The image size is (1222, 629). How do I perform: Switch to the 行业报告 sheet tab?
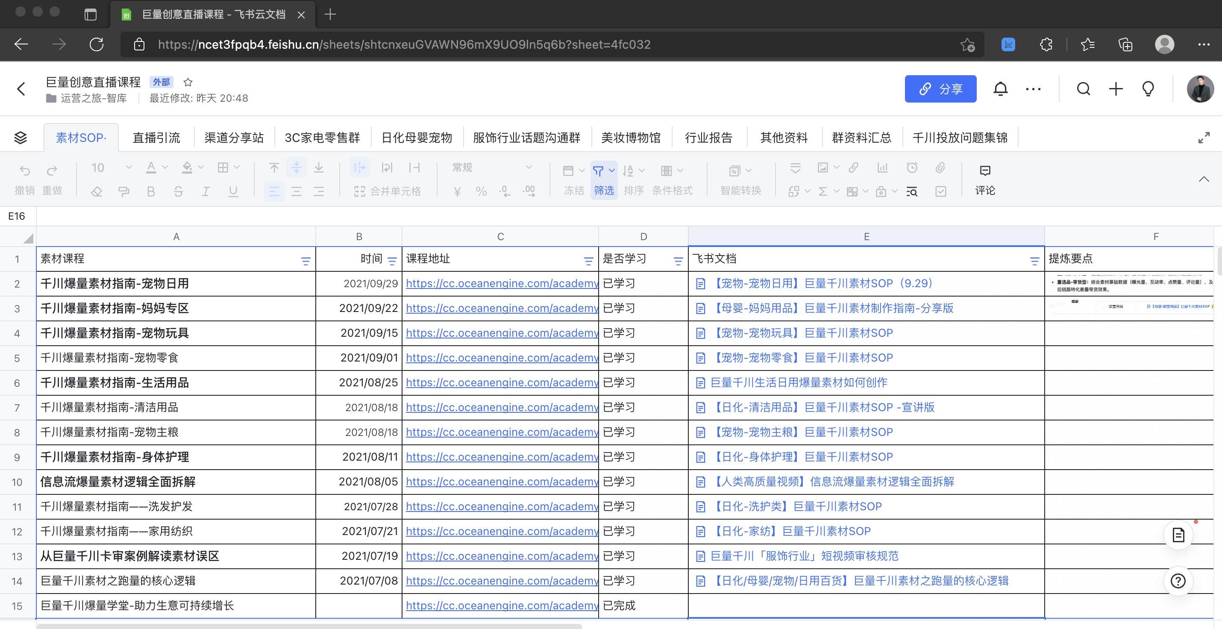tap(708, 138)
